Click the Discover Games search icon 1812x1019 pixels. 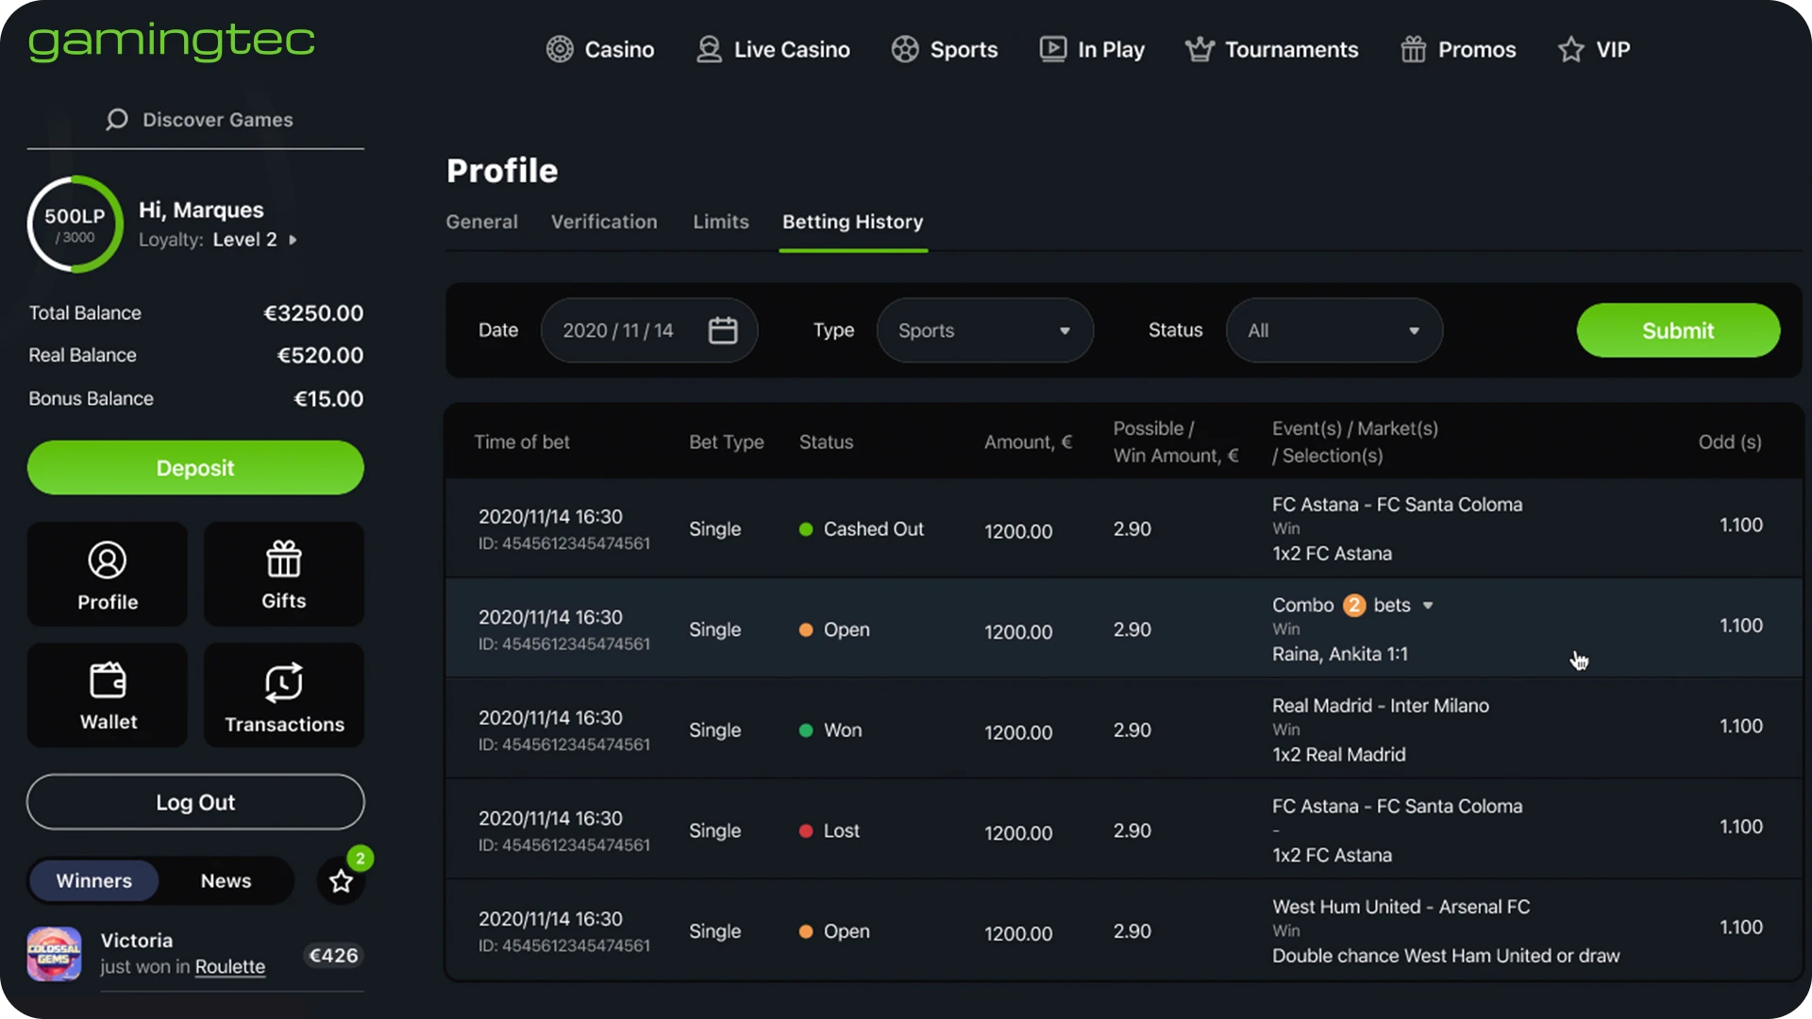point(117,120)
